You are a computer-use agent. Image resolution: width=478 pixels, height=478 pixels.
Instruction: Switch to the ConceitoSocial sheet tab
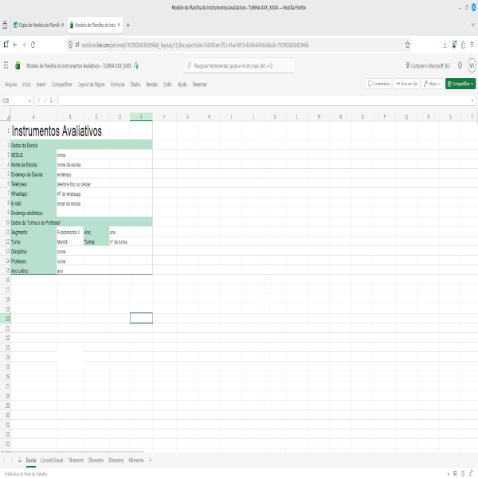pos(52,460)
